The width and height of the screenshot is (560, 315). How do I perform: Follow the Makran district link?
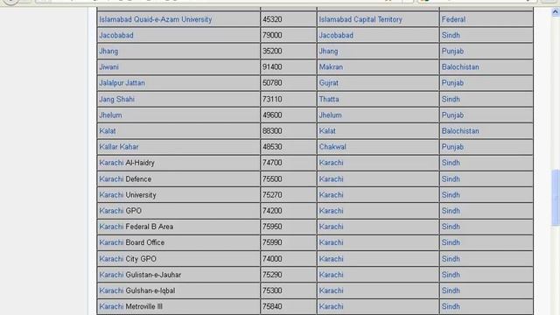tap(331, 66)
